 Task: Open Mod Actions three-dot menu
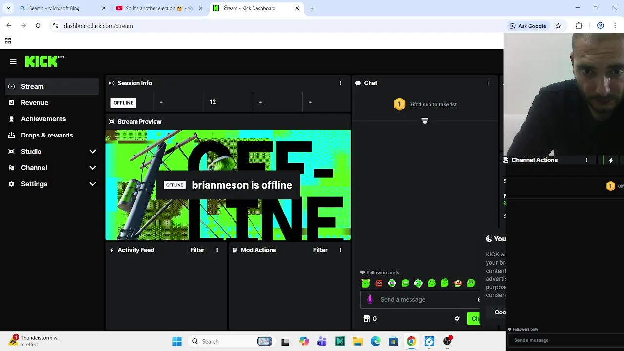coord(340,250)
